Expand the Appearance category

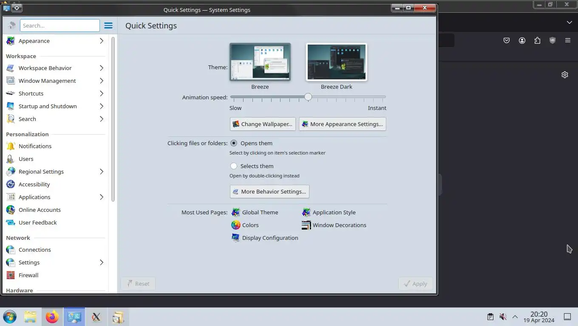tap(102, 41)
